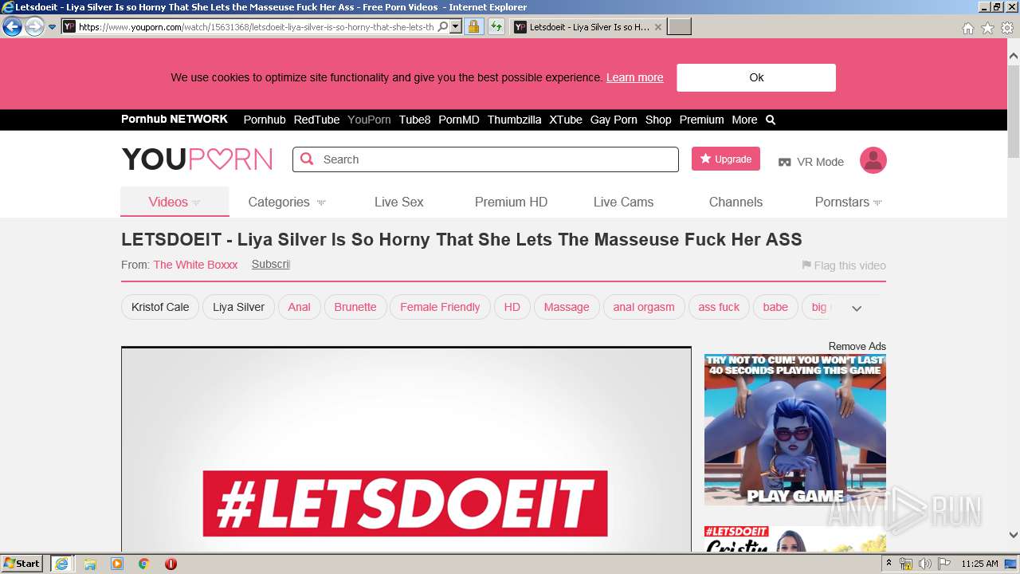Click the volume speaker tray icon
The width and height of the screenshot is (1020, 574).
924,564
